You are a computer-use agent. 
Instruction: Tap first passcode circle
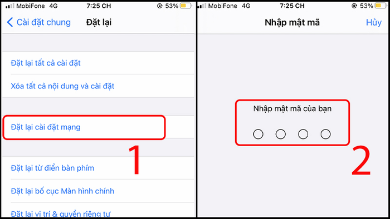258,134
